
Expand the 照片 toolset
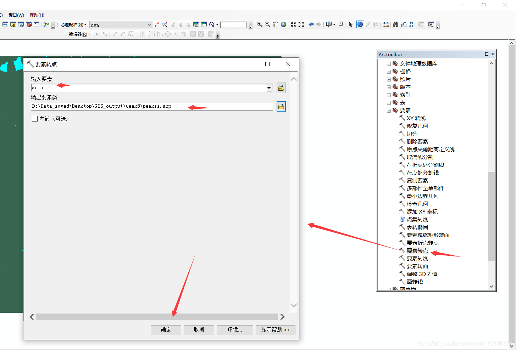point(389,79)
